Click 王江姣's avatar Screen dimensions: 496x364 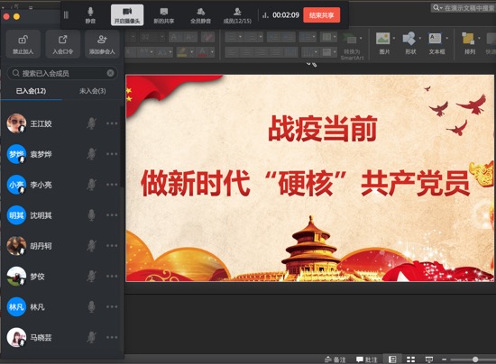coord(16,123)
